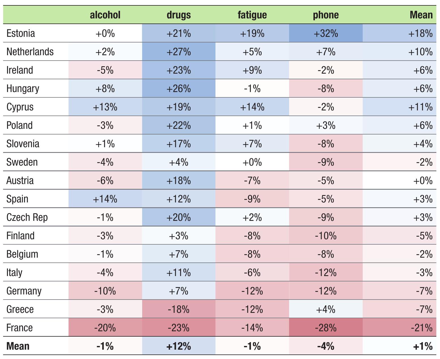Click the phone column header
Viewport: 440px width, 359px height.
point(326,15)
